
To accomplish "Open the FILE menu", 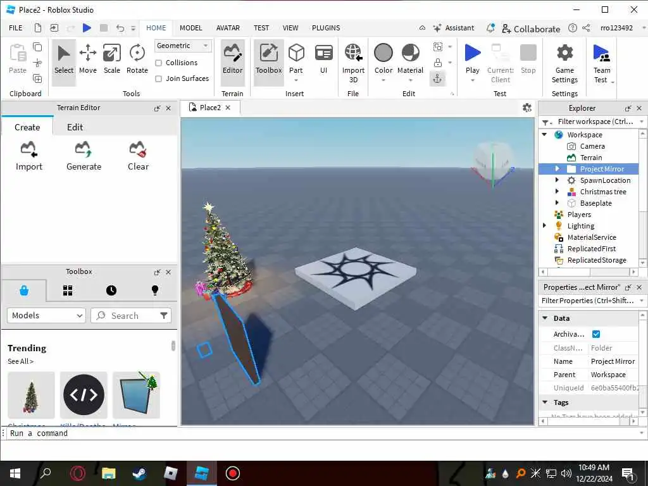I will tap(16, 28).
